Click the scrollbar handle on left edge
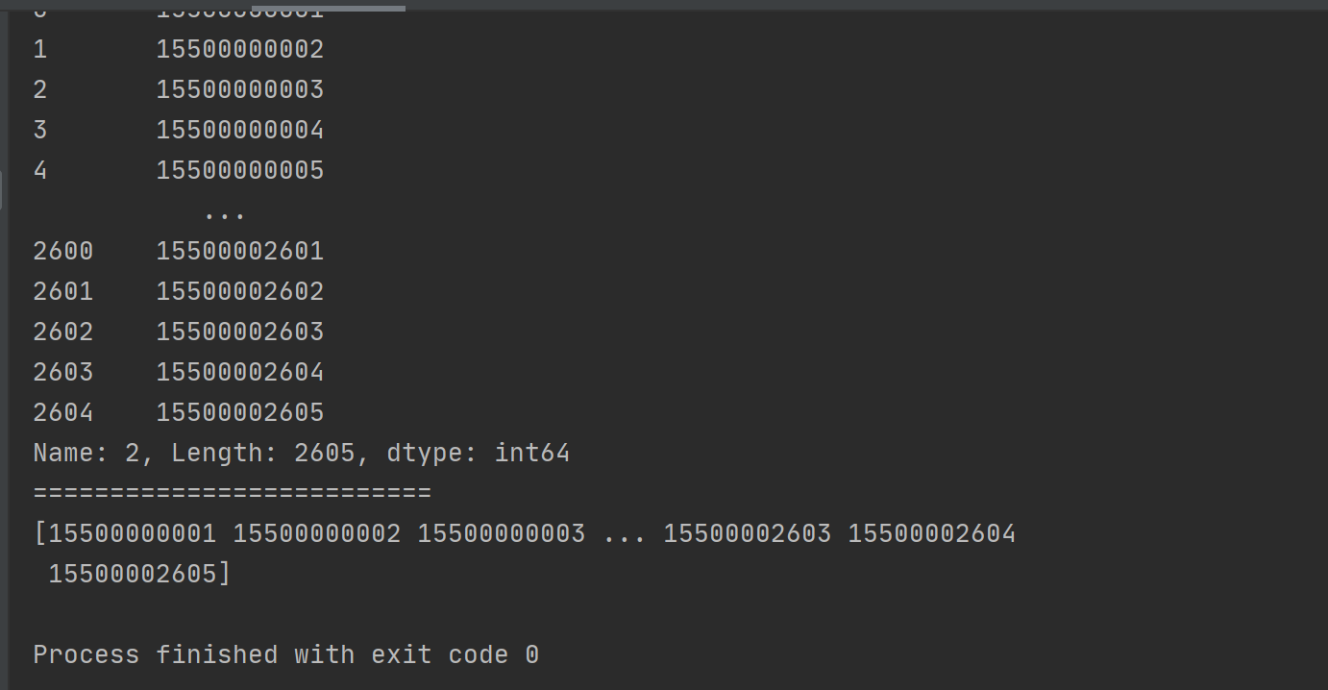Viewport: 1328px width, 690px height. click(2, 188)
